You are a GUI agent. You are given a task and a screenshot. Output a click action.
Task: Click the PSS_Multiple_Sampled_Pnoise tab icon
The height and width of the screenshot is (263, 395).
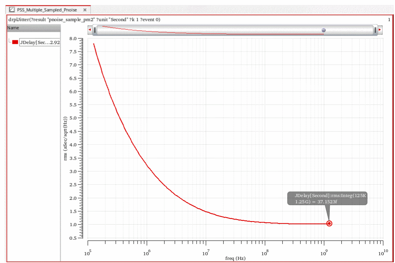[x=12, y=10]
